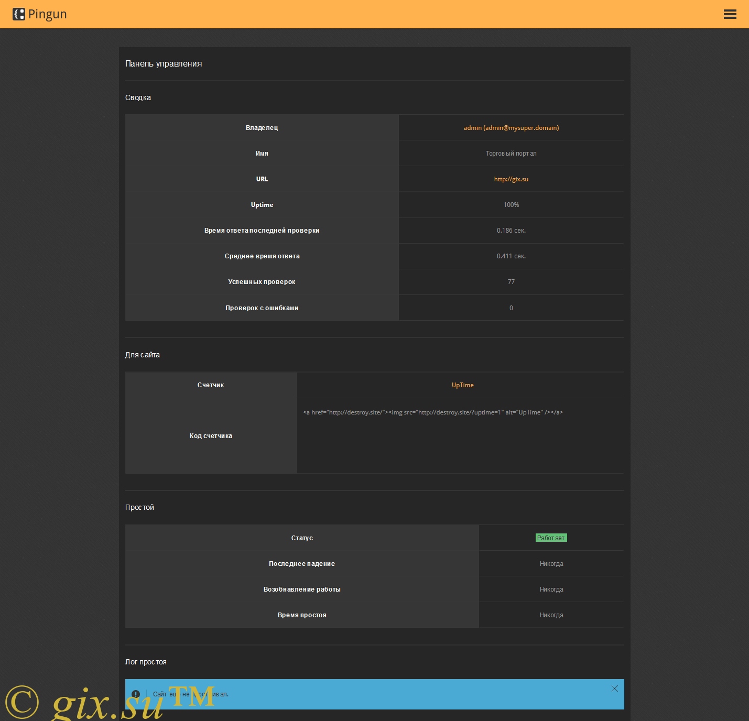Open owner link admin (admin@mysuper.domain)
749x721 pixels.
coord(511,128)
